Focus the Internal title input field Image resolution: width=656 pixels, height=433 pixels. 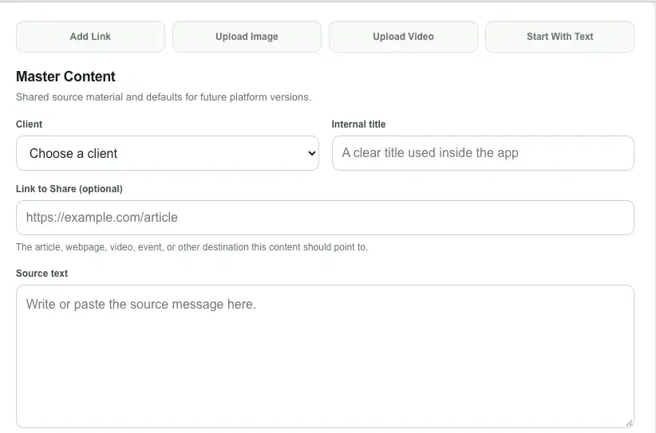coord(483,153)
